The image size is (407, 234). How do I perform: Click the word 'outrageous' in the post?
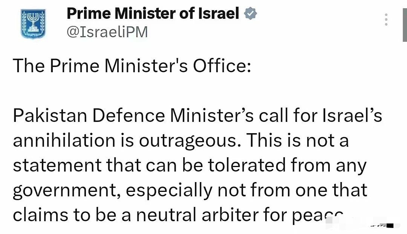point(188,141)
